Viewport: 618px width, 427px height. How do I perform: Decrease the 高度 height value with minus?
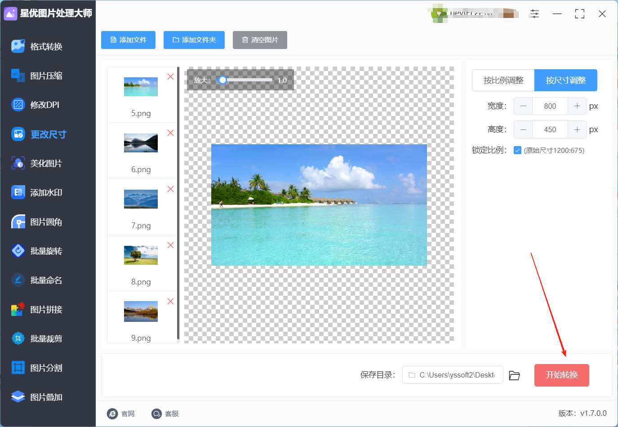click(523, 129)
